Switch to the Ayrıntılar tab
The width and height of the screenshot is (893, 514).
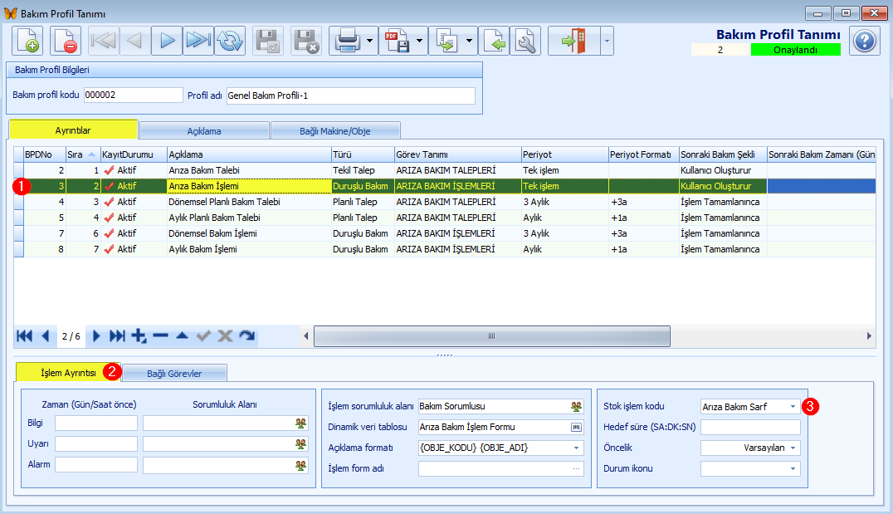pyautogui.click(x=73, y=130)
